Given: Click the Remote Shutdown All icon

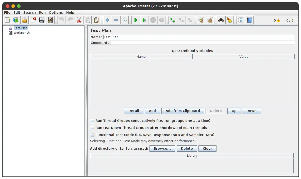Looking at the screenshot, I should [190, 20].
